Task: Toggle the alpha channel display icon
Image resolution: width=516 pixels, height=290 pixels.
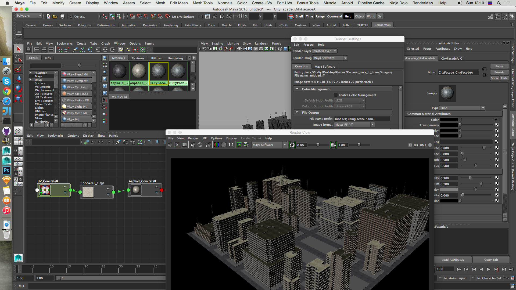Action: (x=224, y=145)
